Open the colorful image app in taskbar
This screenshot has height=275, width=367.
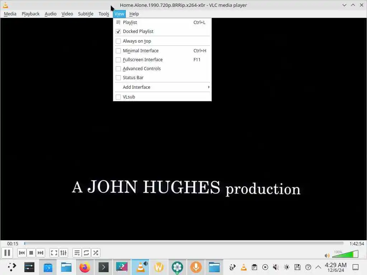click(x=122, y=267)
